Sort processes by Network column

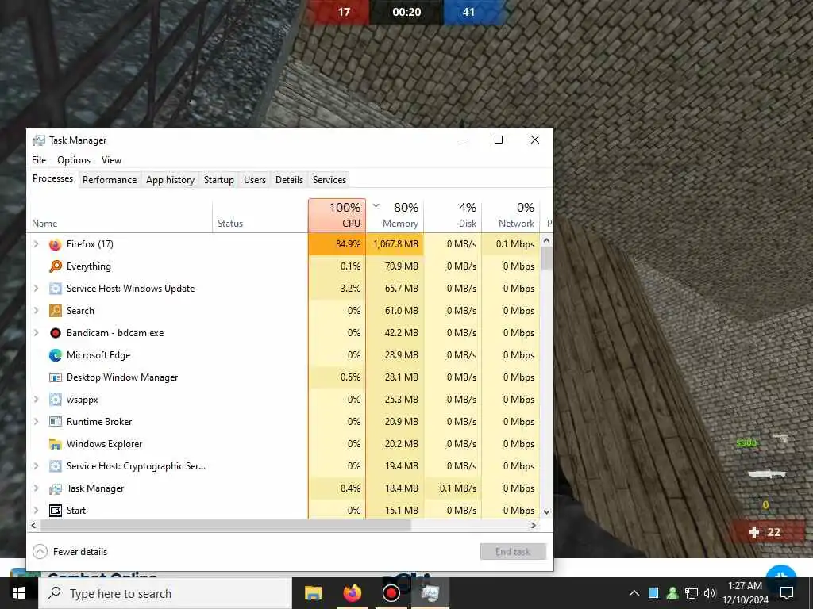(x=511, y=215)
